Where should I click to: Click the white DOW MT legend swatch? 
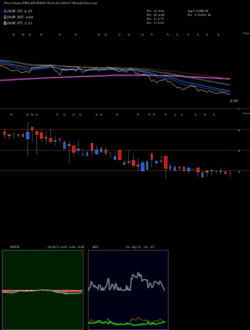pos(5,17)
